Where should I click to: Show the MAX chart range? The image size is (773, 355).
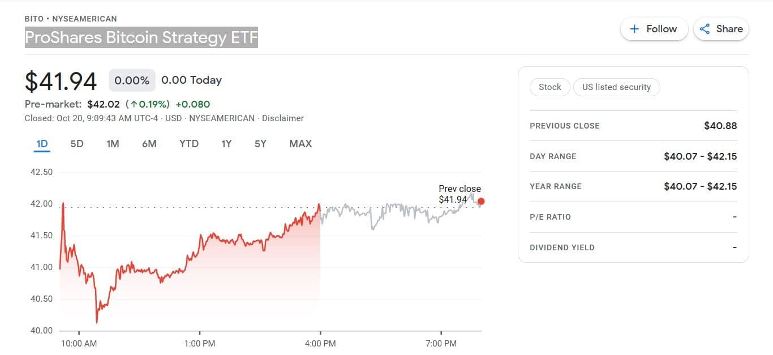(x=300, y=144)
